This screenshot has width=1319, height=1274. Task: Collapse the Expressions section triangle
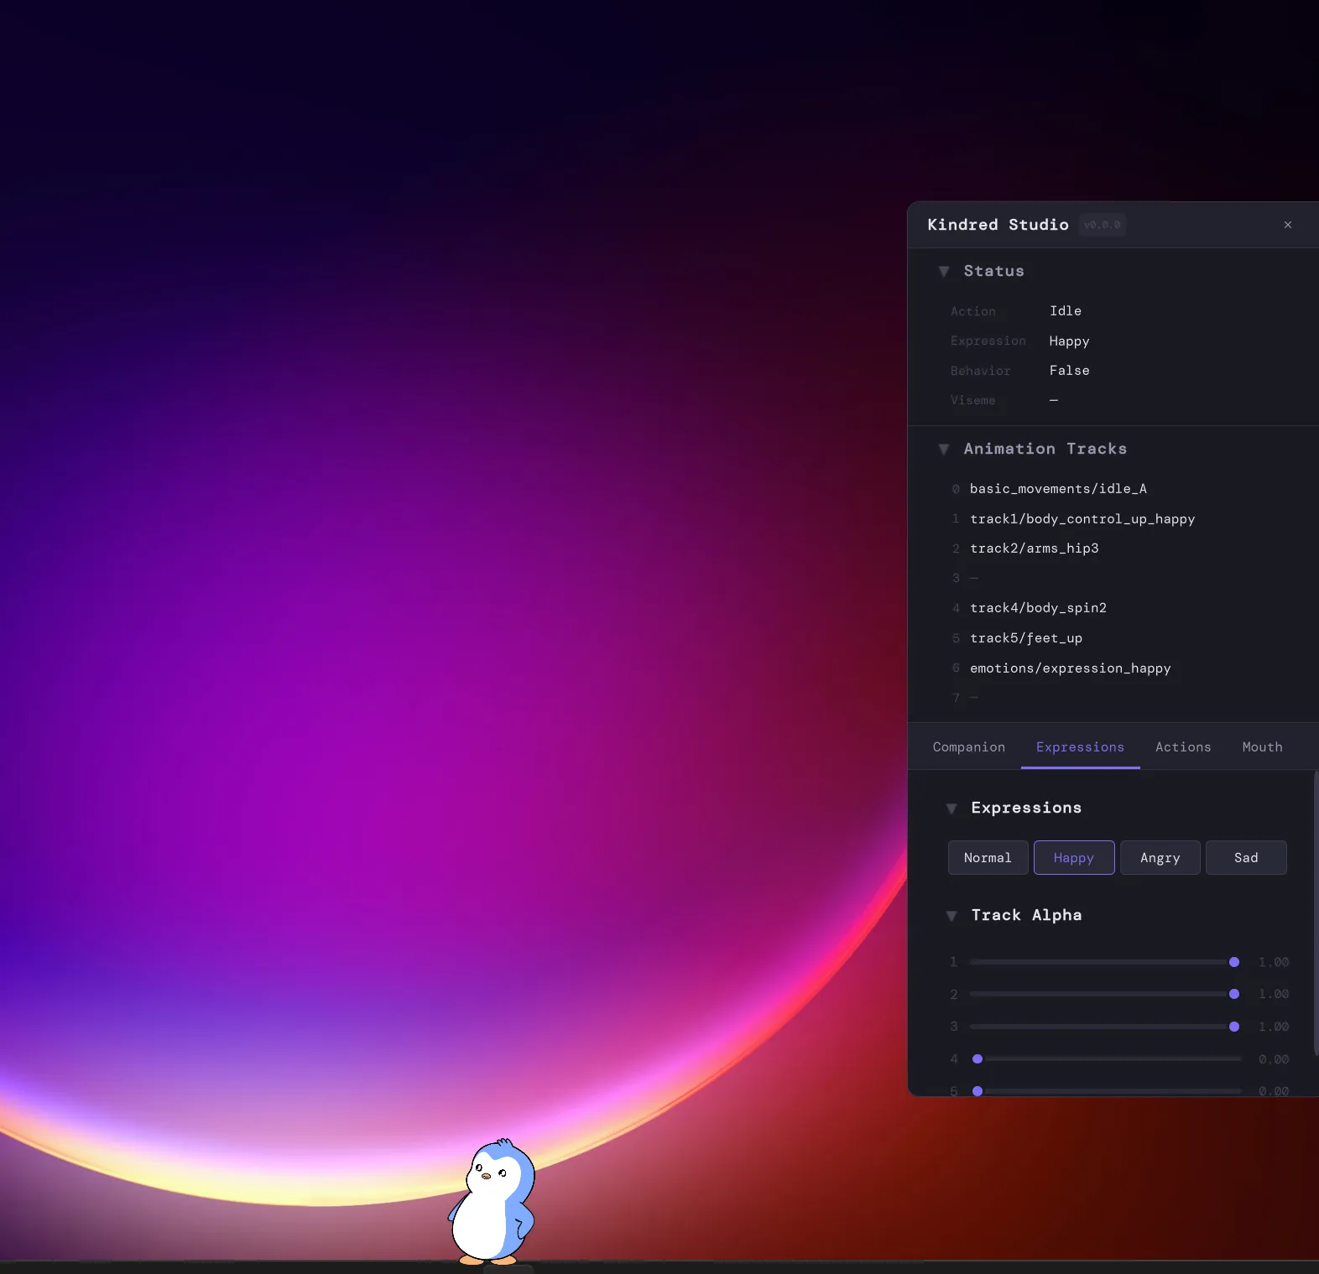[951, 809]
